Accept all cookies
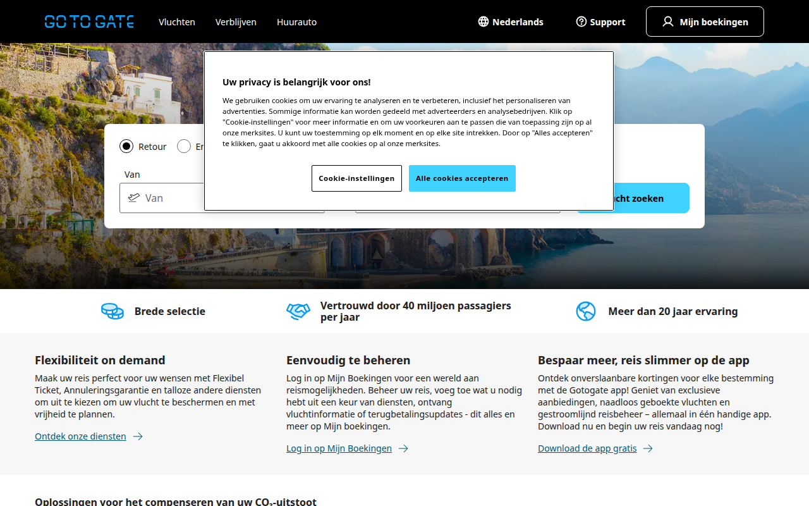The width and height of the screenshot is (809, 506). click(x=462, y=178)
